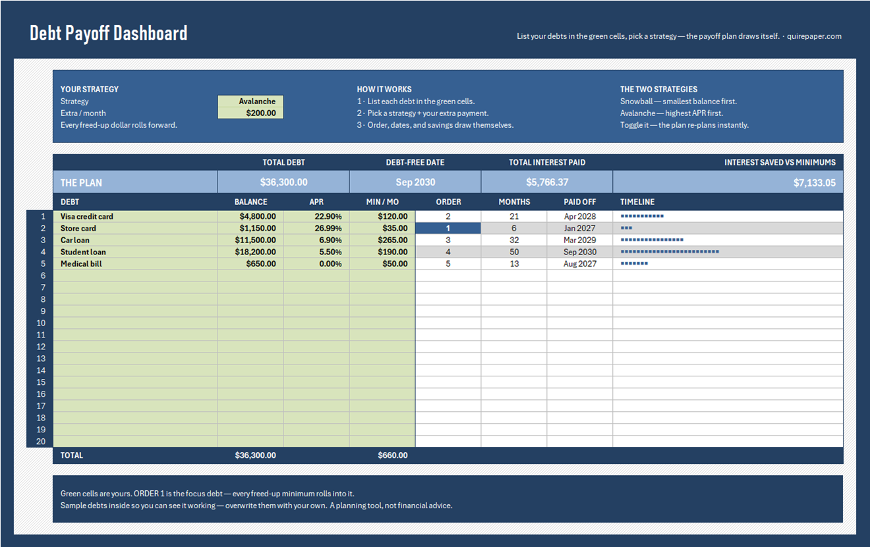Click the DEBT-FREE DATE header
The image size is (870, 547).
(x=415, y=162)
